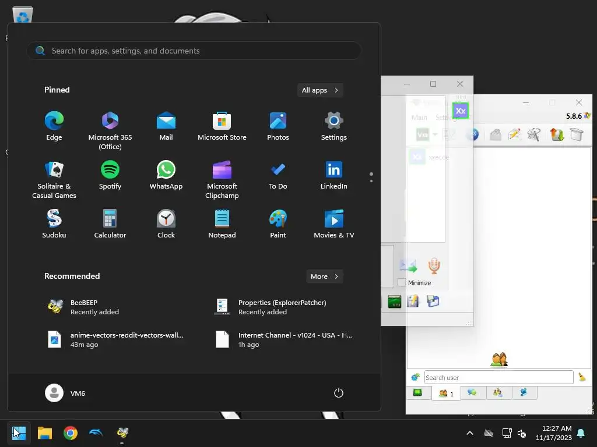Image resolution: width=597 pixels, height=447 pixels.
Task: Switch to the chat bubbles tab
Action: click(x=472, y=393)
